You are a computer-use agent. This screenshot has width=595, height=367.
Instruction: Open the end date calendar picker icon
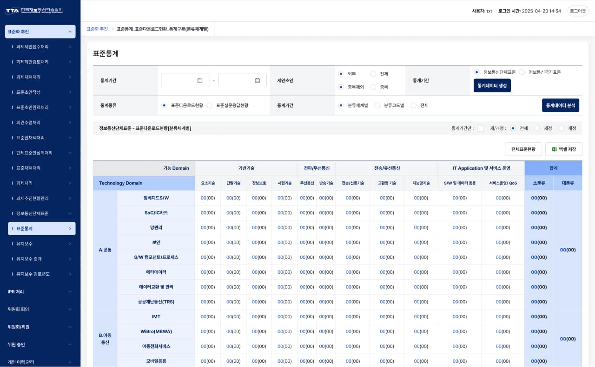point(257,80)
